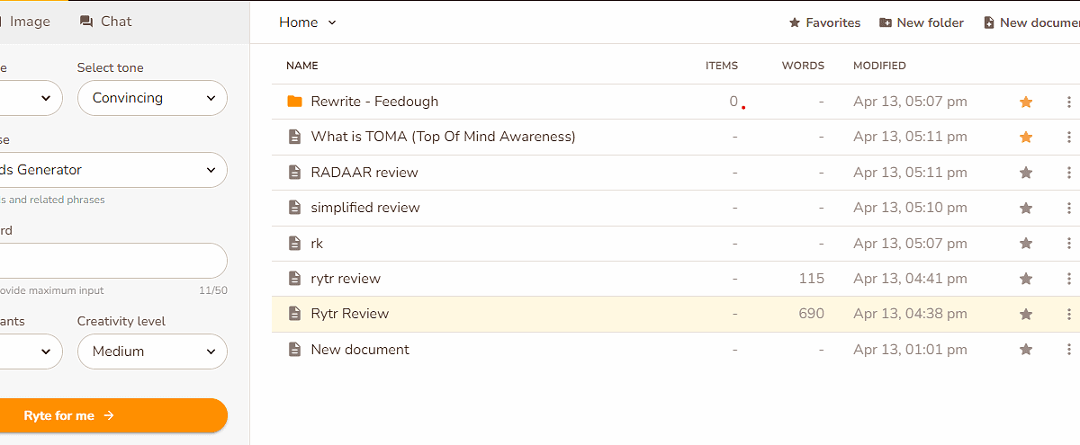Click document icon next to rk
The height and width of the screenshot is (445, 1080).
click(x=294, y=244)
